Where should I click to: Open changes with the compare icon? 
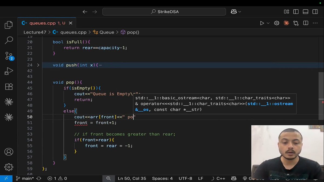pyautogui.click(x=296, y=23)
